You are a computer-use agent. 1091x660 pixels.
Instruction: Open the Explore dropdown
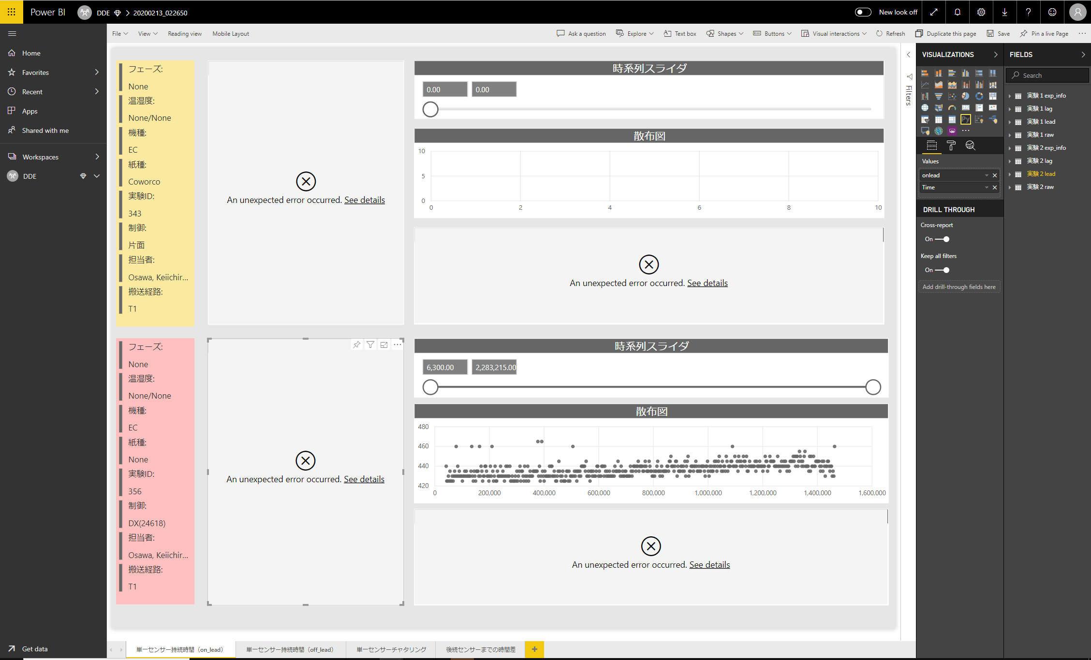pos(635,34)
